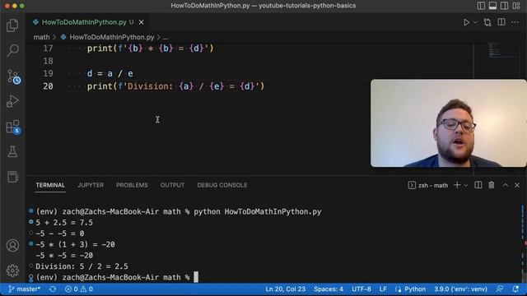Screen dimensions: 527x296
Task: Switch to the TERMINAL panel tab
Action: pyautogui.click(x=50, y=185)
